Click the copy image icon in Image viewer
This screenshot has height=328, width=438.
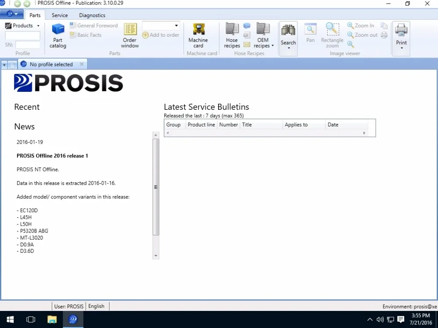click(x=384, y=26)
